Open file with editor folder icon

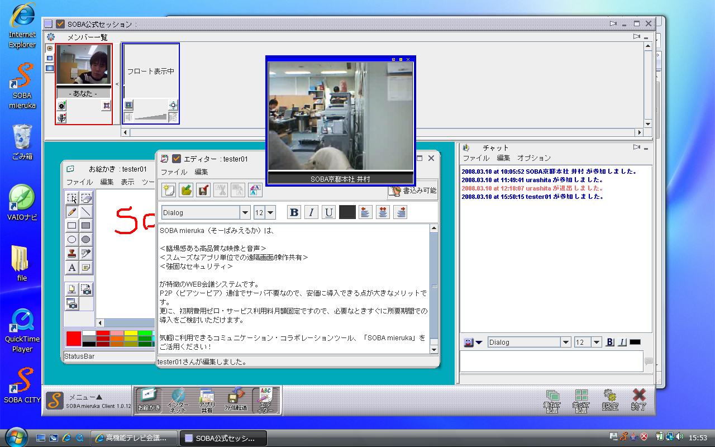pyautogui.click(x=186, y=190)
